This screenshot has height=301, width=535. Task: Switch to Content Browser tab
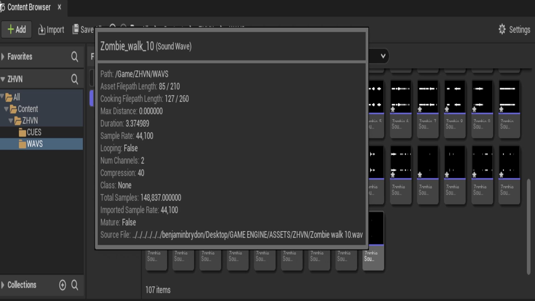pyautogui.click(x=29, y=7)
